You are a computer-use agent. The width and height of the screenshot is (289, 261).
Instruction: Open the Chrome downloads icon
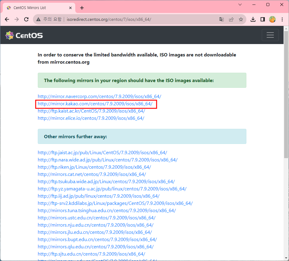click(x=253, y=19)
